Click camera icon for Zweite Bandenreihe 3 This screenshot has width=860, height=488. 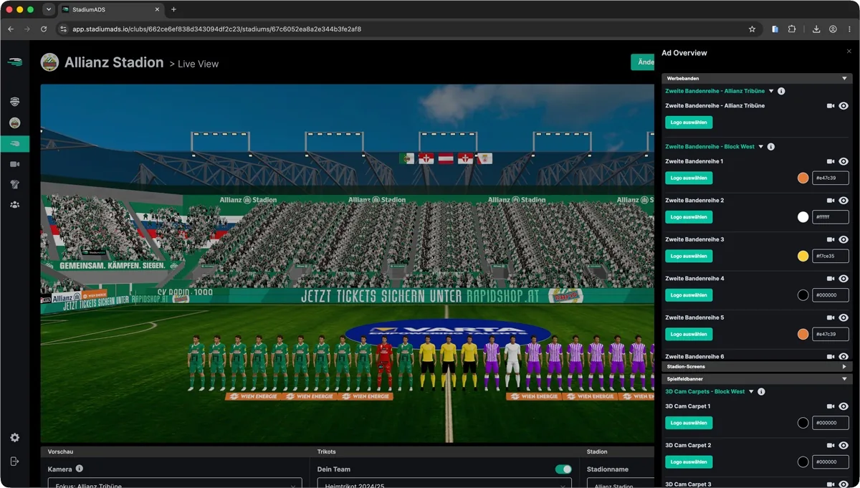[831, 239]
